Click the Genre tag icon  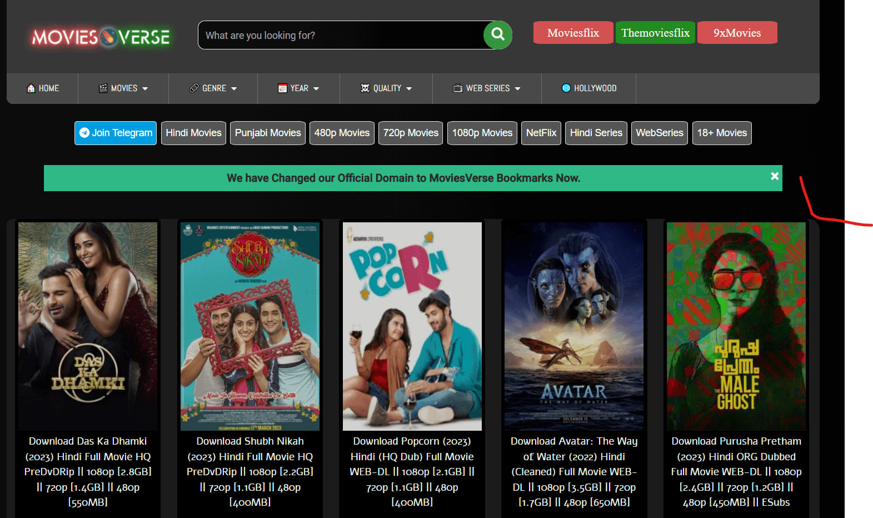[x=194, y=88]
